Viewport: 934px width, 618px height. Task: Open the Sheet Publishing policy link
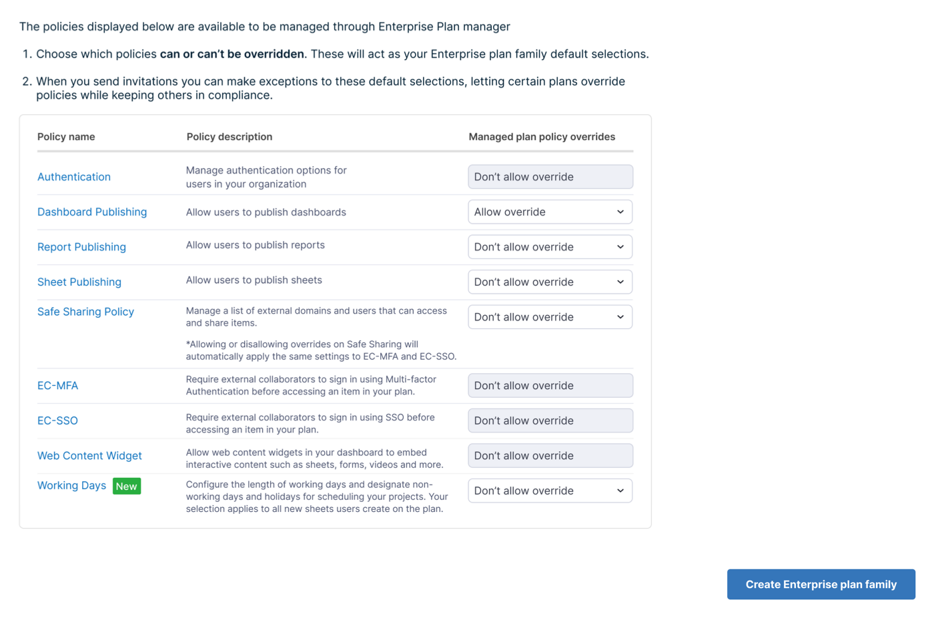click(x=79, y=282)
